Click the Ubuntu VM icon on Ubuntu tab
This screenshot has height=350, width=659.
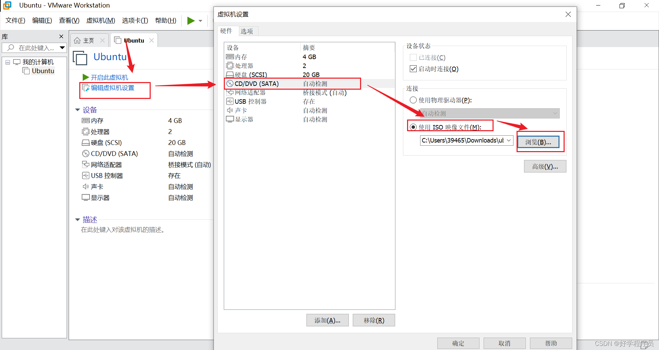pos(118,40)
